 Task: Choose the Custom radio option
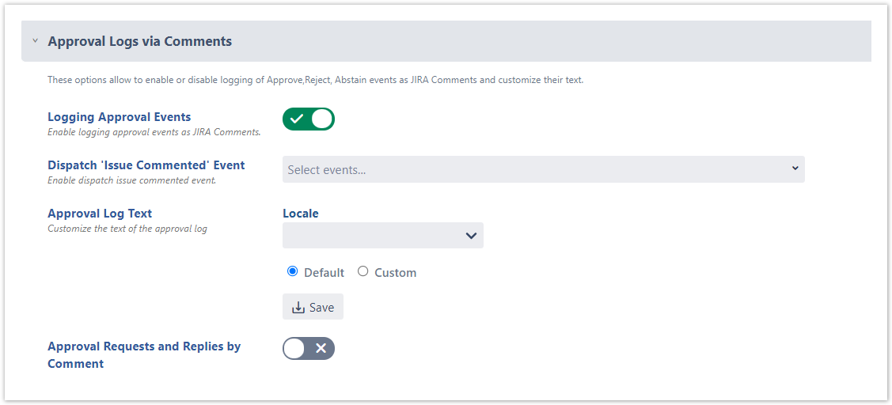tap(363, 271)
